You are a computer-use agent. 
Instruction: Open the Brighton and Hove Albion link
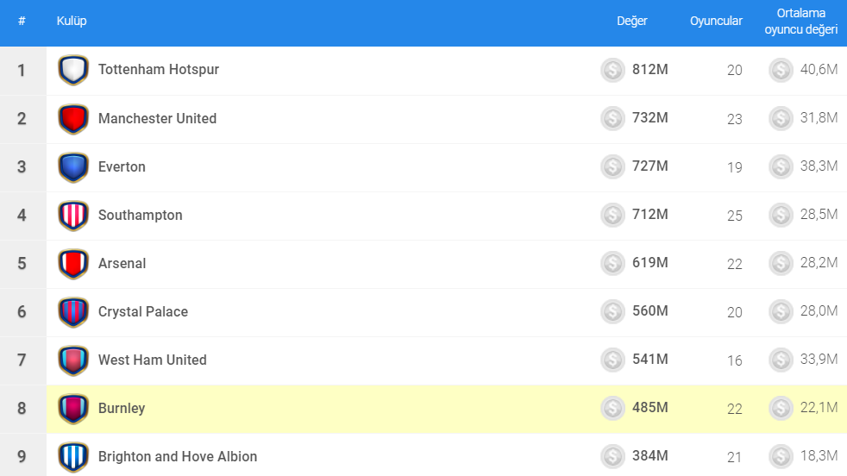tap(178, 456)
